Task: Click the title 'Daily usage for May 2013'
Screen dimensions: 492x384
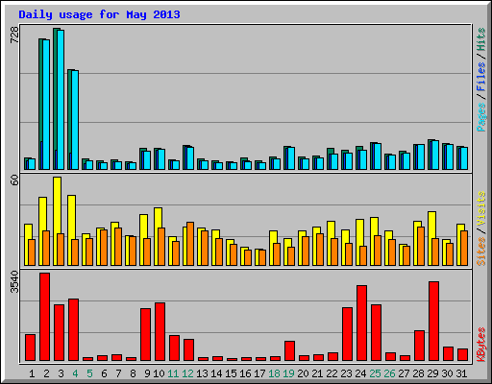Action: [x=99, y=14]
